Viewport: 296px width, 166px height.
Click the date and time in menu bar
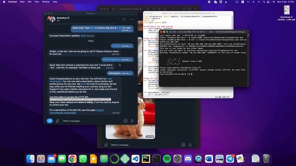pyautogui.click(x=285, y=2)
